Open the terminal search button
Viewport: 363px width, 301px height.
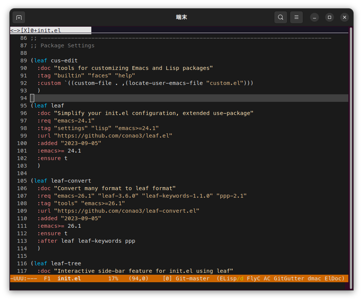281,17
